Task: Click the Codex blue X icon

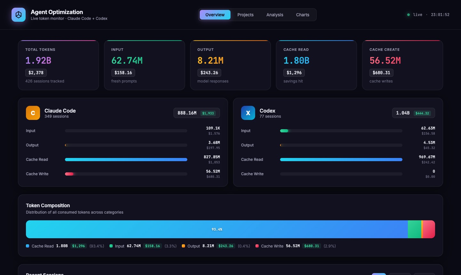Action: [248, 113]
